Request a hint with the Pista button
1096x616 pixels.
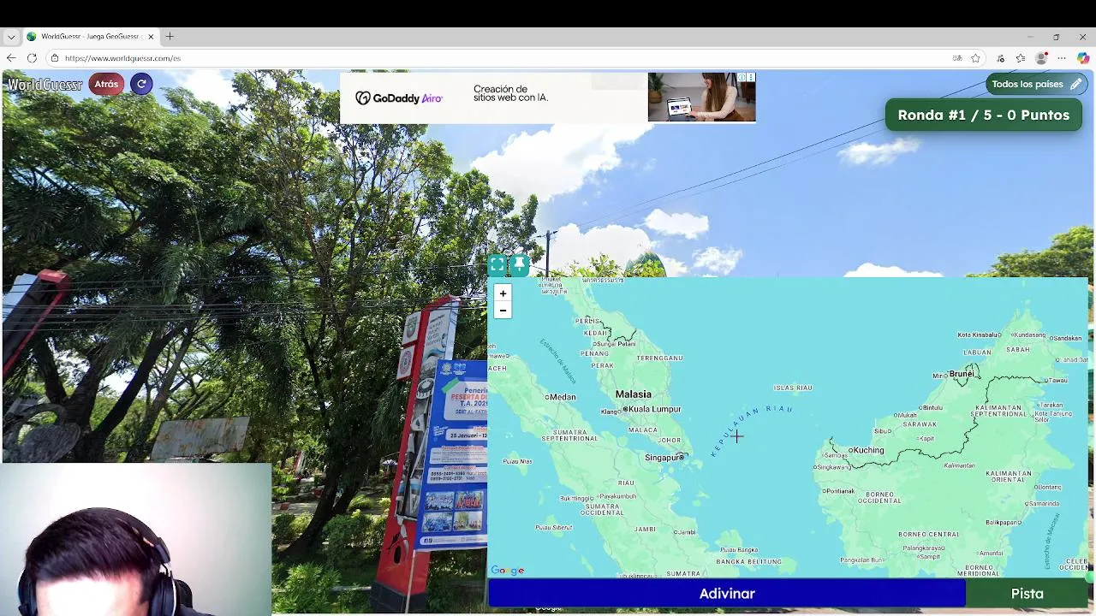(x=1027, y=594)
